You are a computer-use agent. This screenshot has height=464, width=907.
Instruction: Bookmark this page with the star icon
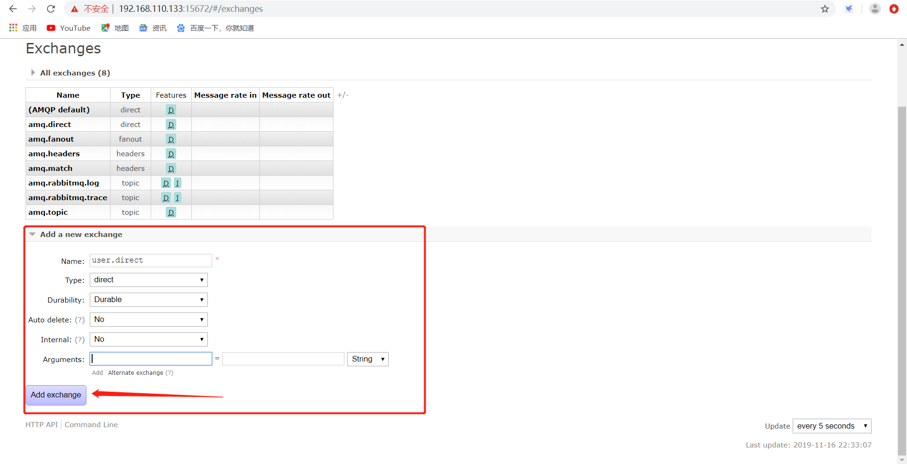[825, 9]
